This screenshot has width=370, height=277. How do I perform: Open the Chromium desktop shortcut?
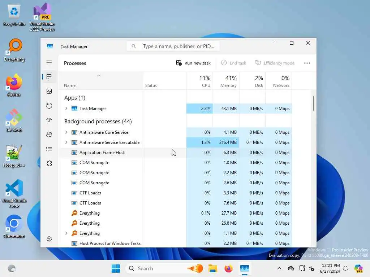pyautogui.click(x=14, y=227)
